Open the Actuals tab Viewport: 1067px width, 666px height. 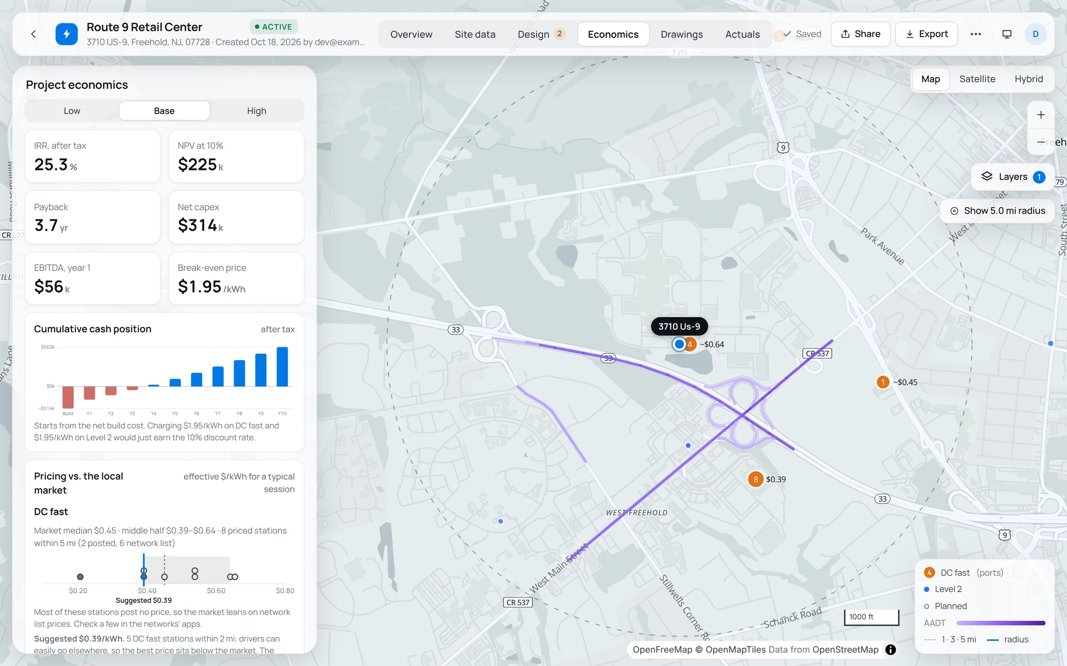742,34
